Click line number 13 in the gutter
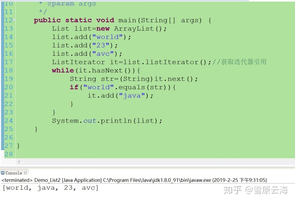Screen dimensions: 295x202 pyautogui.click(x=9, y=29)
